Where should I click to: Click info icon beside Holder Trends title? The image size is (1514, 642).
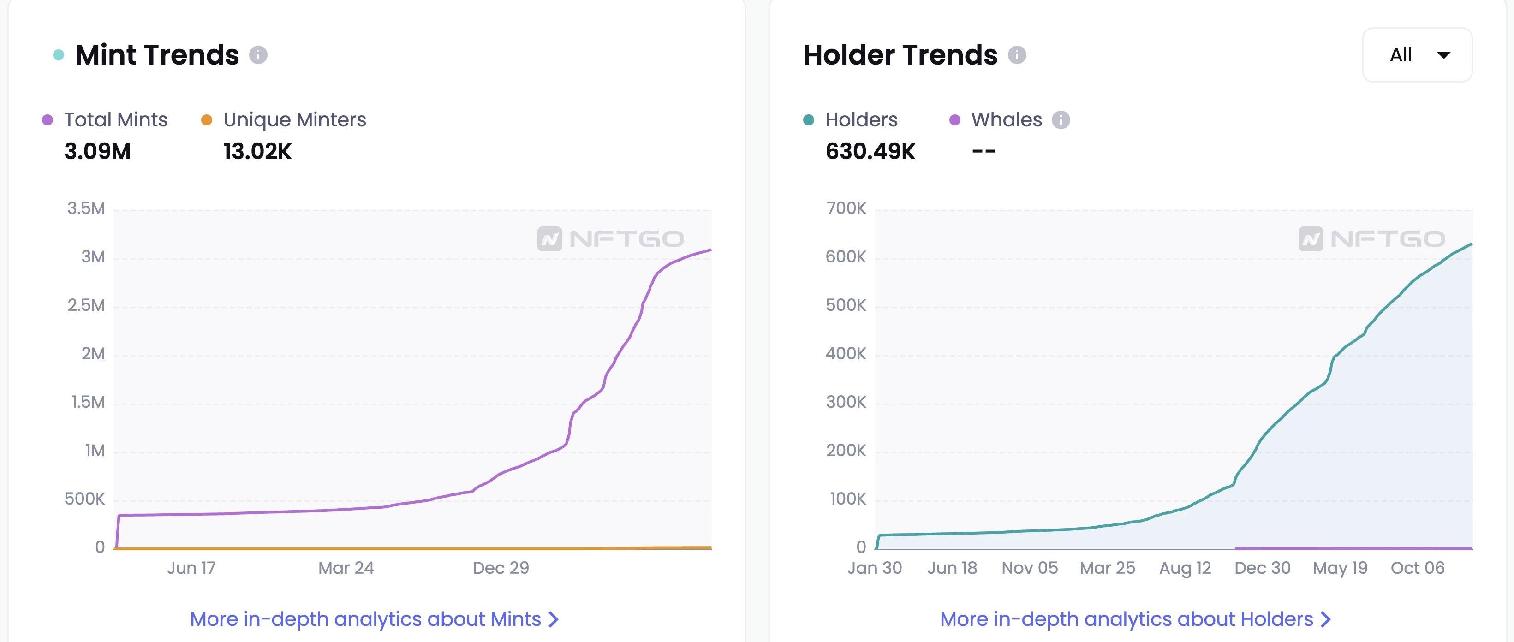tap(1017, 55)
